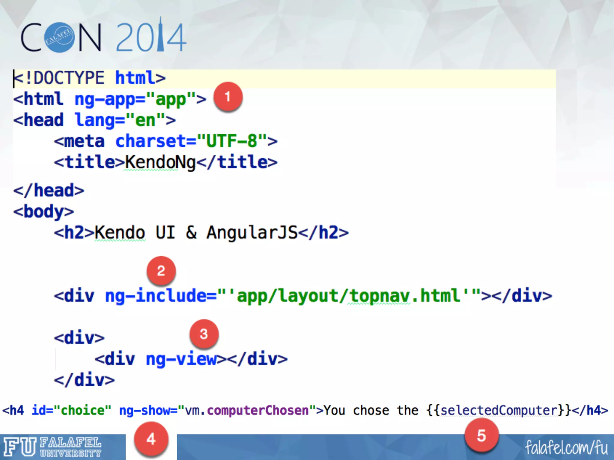Click the red circle marker numbered 5

pyautogui.click(x=481, y=435)
